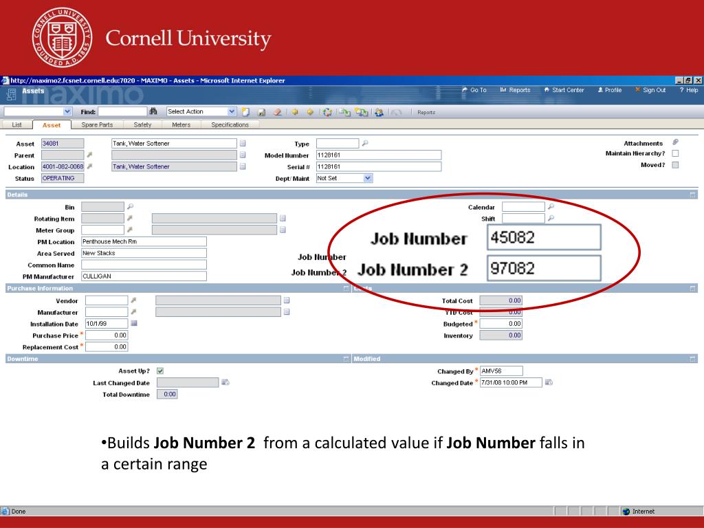The width and height of the screenshot is (704, 528).
Task: Click the Model Number field
Action: pyautogui.click(x=379, y=155)
